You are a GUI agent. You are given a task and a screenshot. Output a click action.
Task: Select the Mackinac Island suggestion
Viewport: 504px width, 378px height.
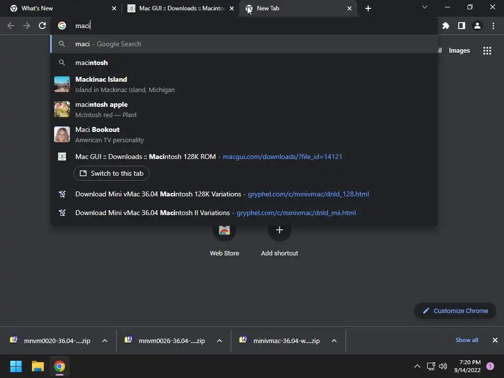[244, 84]
